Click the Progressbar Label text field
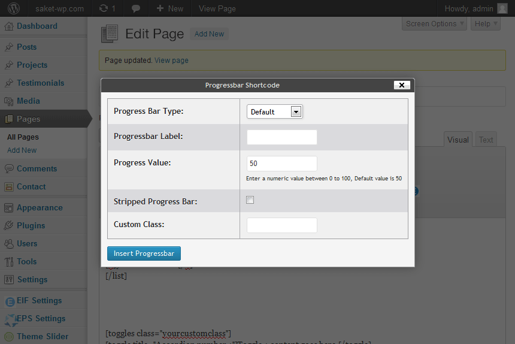This screenshot has height=344, width=515. (x=282, y=137)
